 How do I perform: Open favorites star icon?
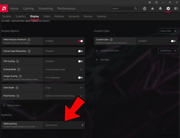pyautogui.click(x=152, y=8)
